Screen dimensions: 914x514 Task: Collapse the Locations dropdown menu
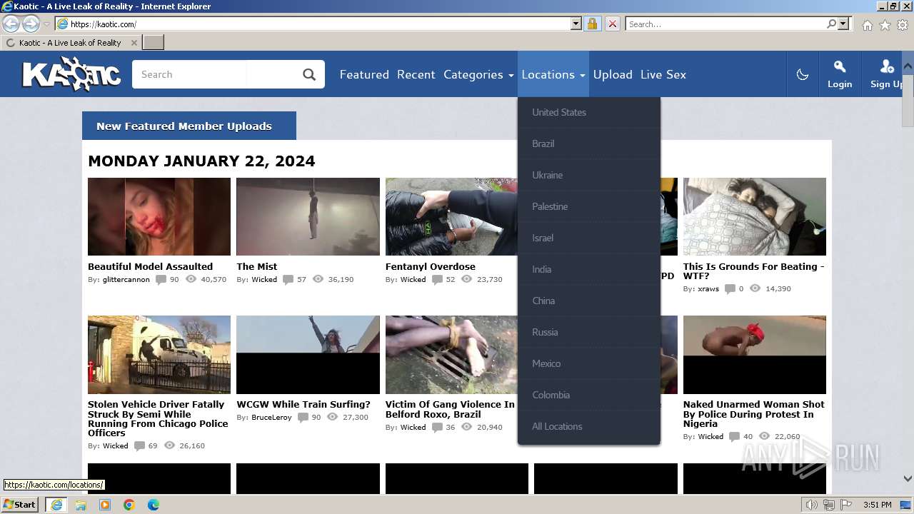click(x=553, y=74)
